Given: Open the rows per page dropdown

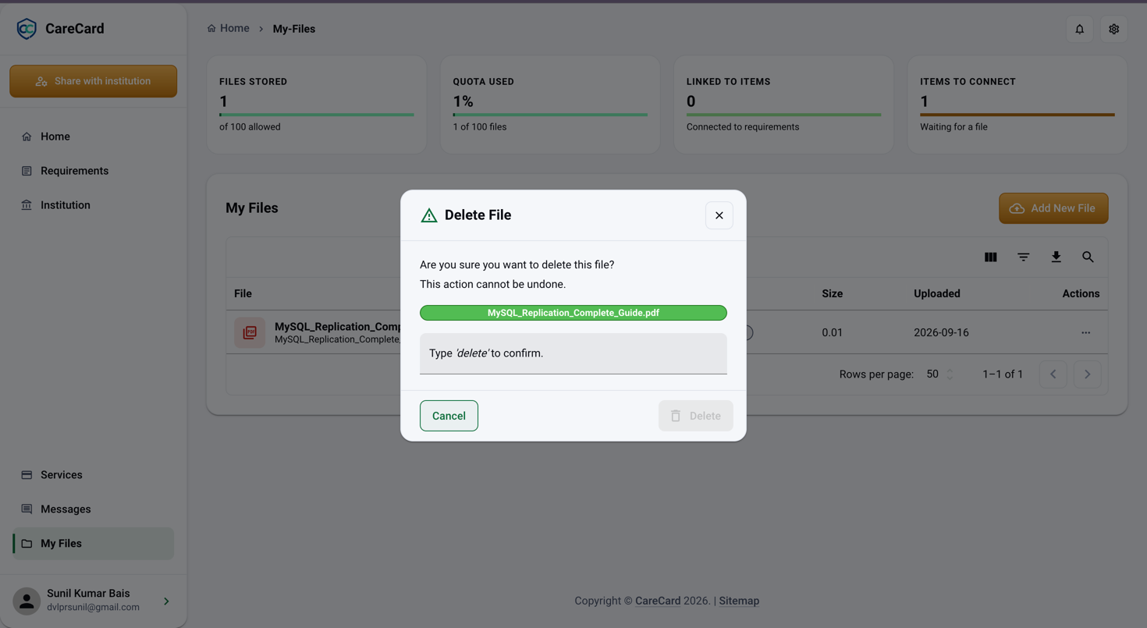Looking at the screenshot, I should 939,374.
